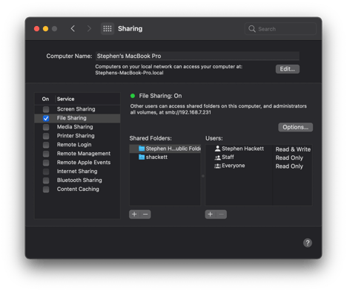Select the Bluetooth Sharing service row
Viewport: 347px width, 292px height.
[77, 181]
